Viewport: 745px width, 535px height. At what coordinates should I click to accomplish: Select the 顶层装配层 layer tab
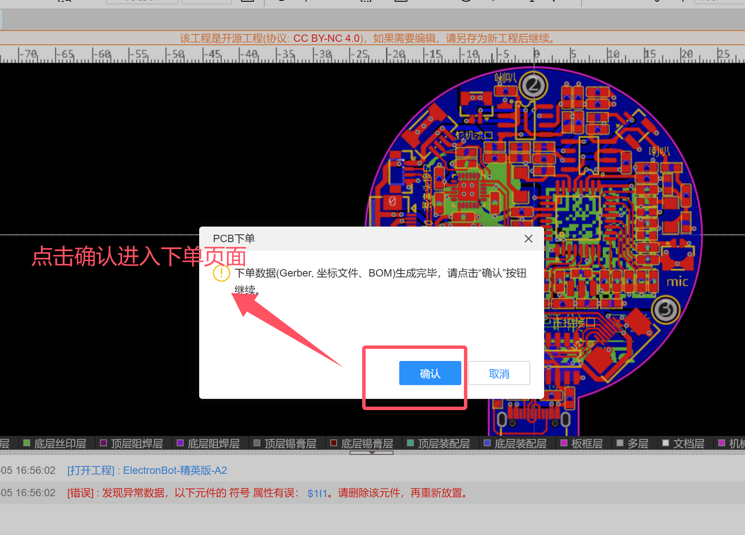click(x=438, y=443)
